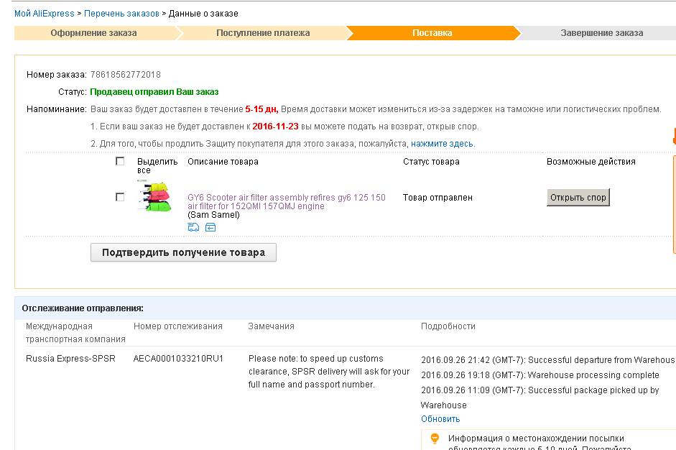Select the 'Завершение заказа' step

[x=601, y=33]
